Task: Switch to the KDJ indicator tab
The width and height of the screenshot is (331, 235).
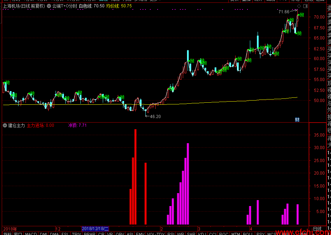Action: tap(202, 234)
